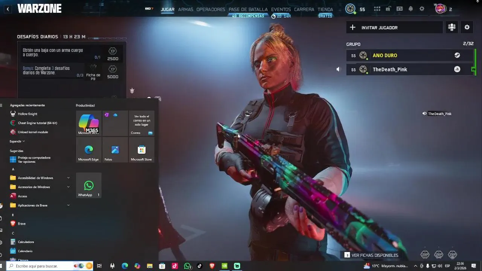The height and width of the screenshot is (271, 482).
Task: Open Warzone settings gear in top bar
Action: [x=422, y=9]
